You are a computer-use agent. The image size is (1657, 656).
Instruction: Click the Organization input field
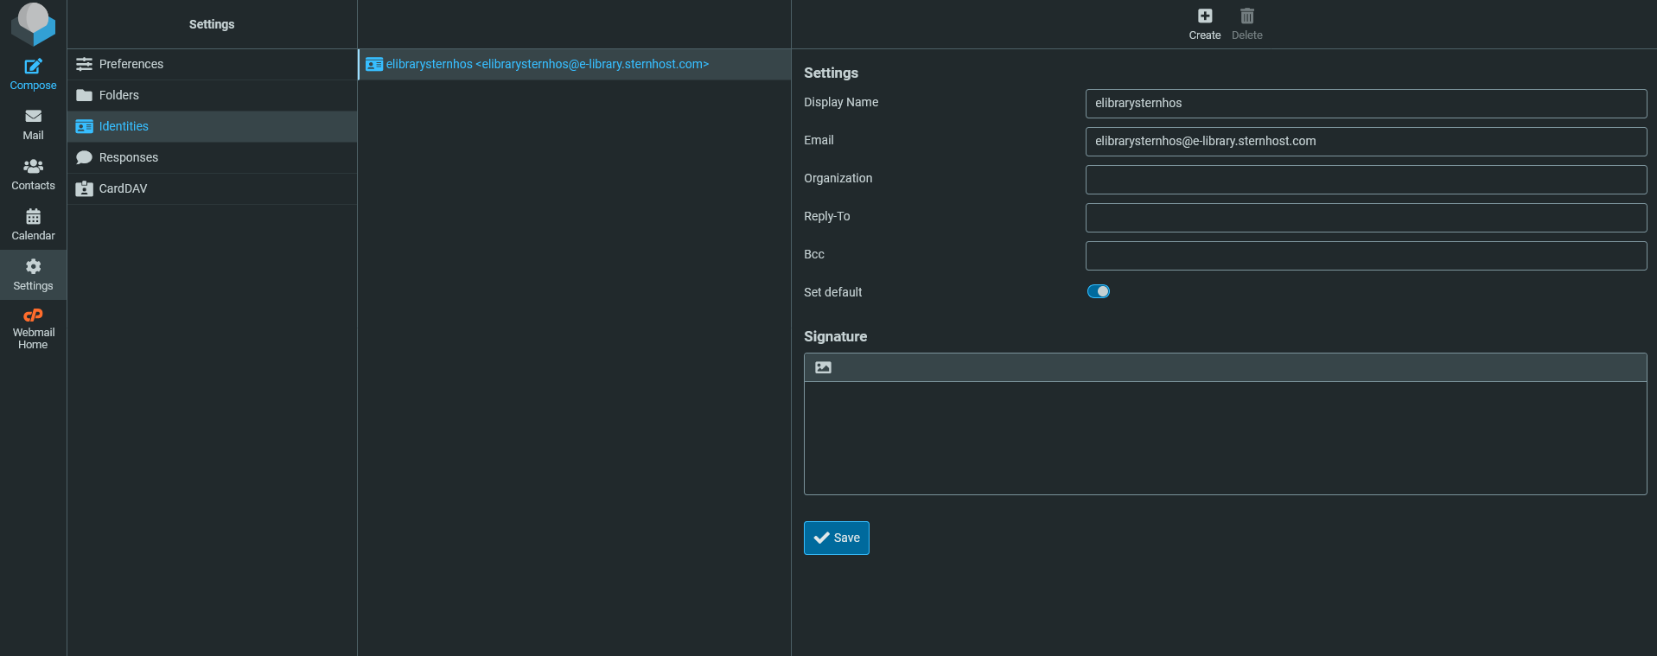point(1365,179)
